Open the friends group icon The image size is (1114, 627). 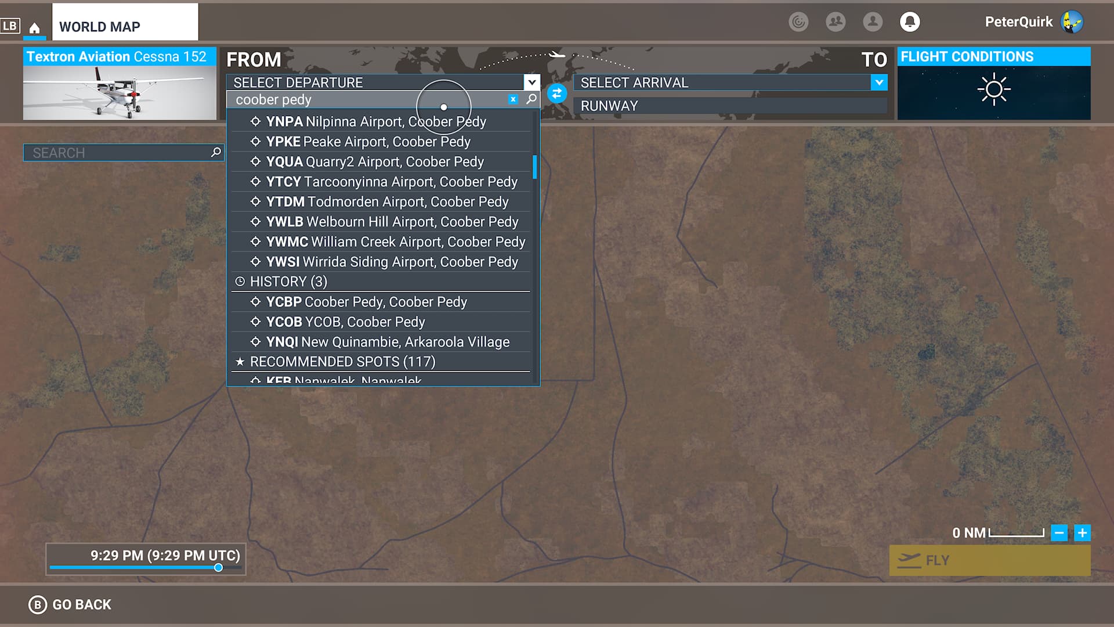[x=835, y=22]
